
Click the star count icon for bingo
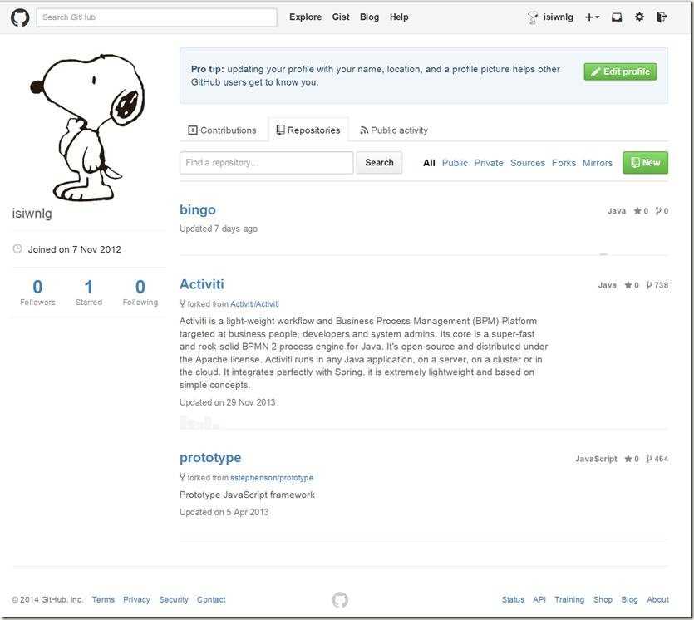641,211
